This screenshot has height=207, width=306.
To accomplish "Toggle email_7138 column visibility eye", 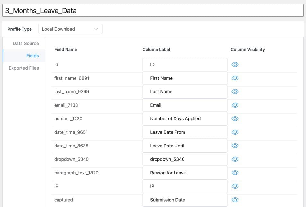I will pos(235,105).
